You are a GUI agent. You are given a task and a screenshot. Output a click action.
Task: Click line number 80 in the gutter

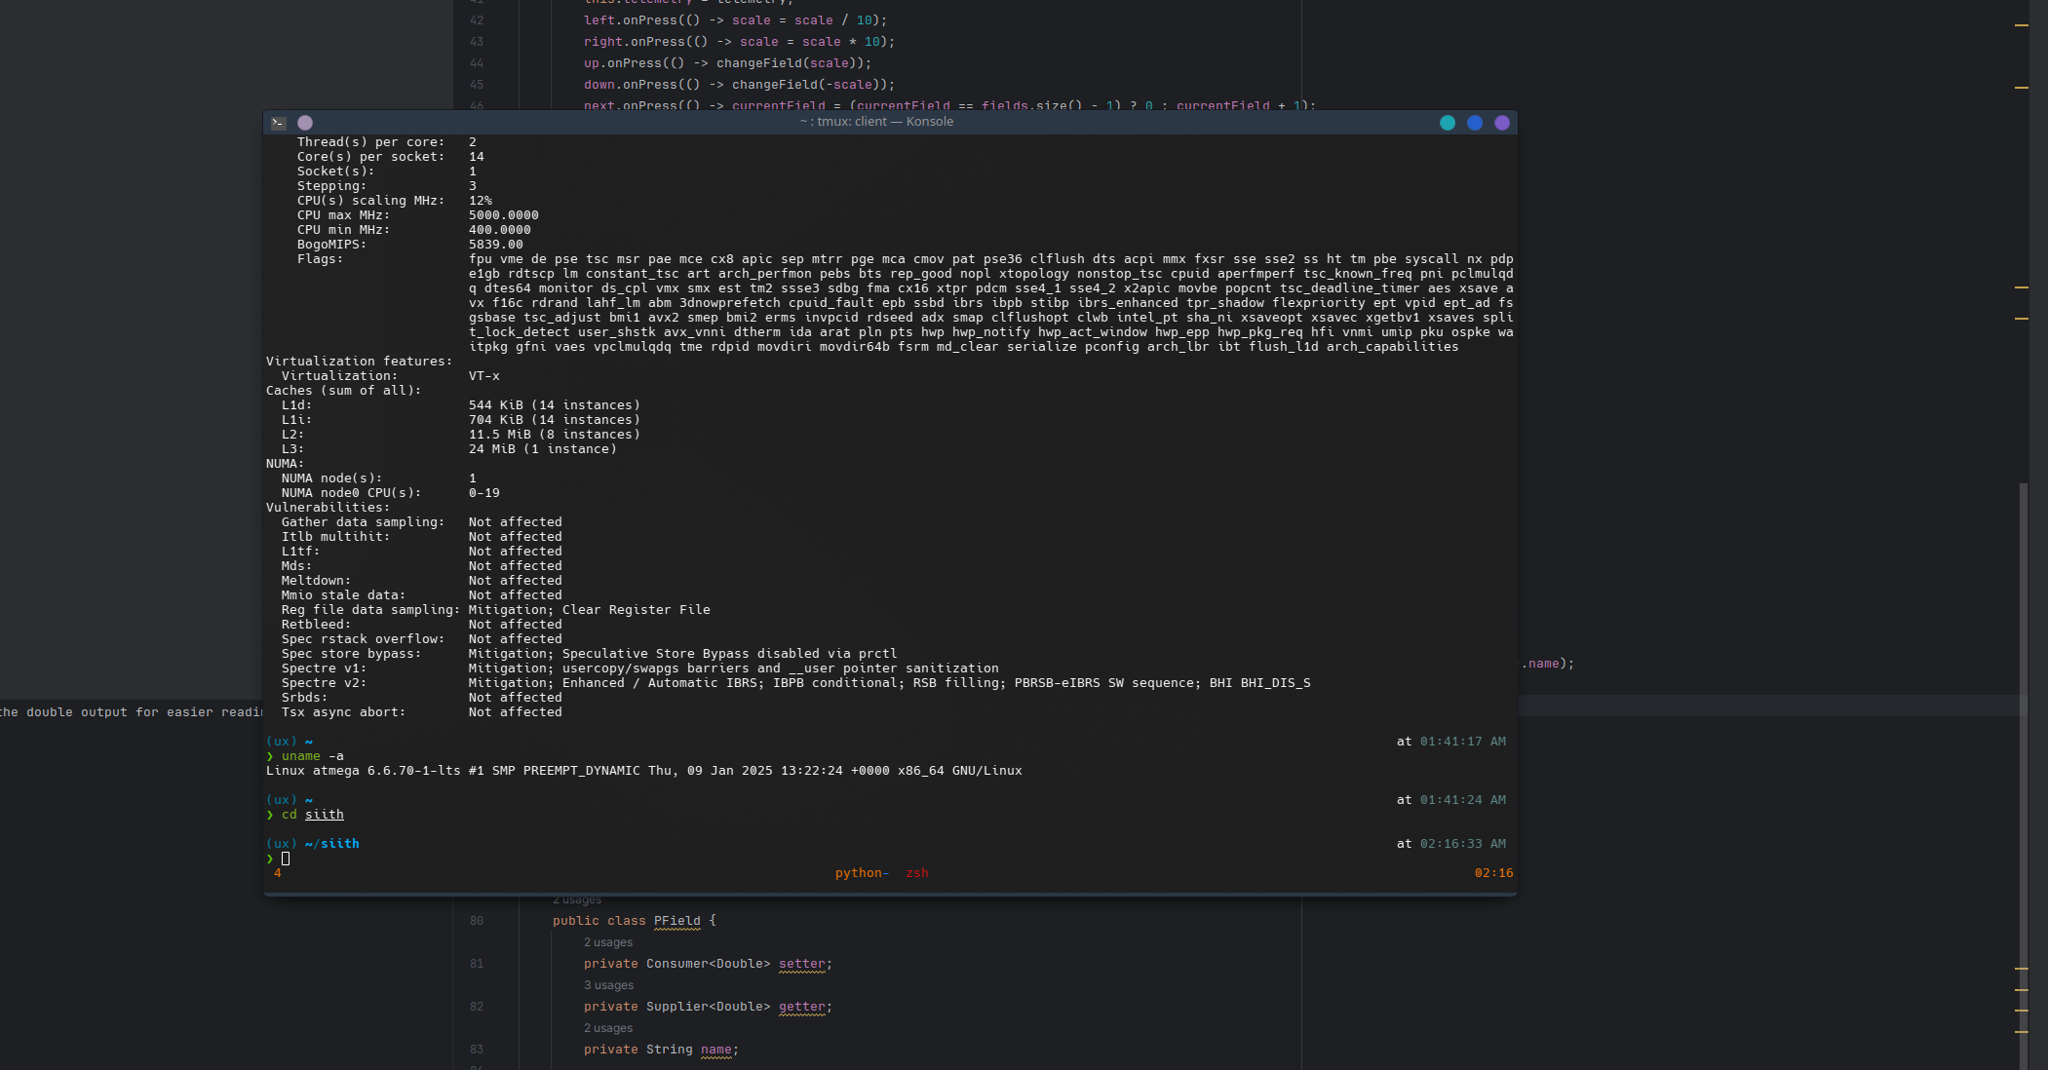pyautogui.click(x=477, y=921)
